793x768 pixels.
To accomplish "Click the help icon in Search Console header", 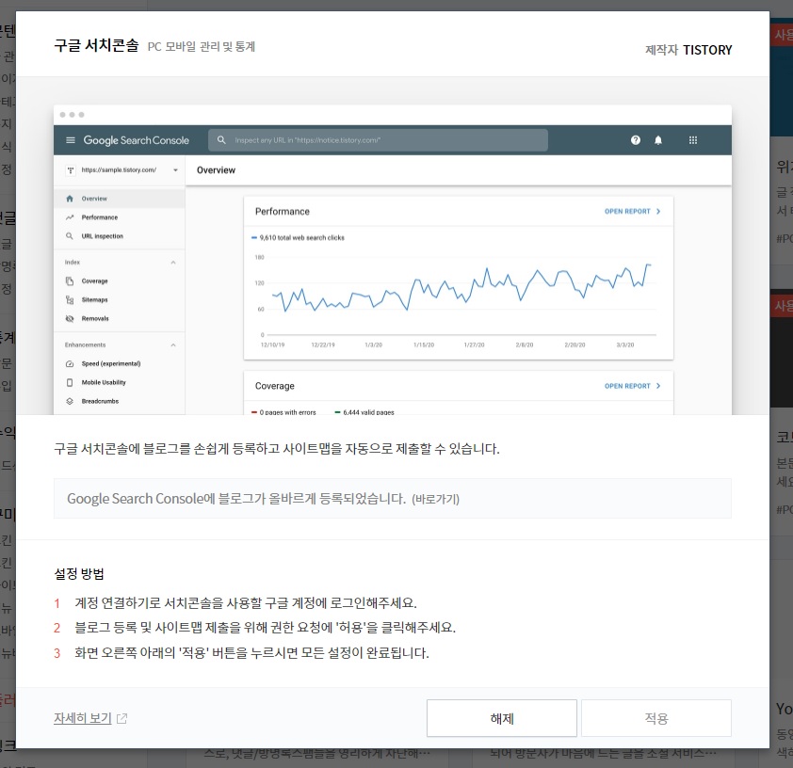I will [x=636, y=139].
